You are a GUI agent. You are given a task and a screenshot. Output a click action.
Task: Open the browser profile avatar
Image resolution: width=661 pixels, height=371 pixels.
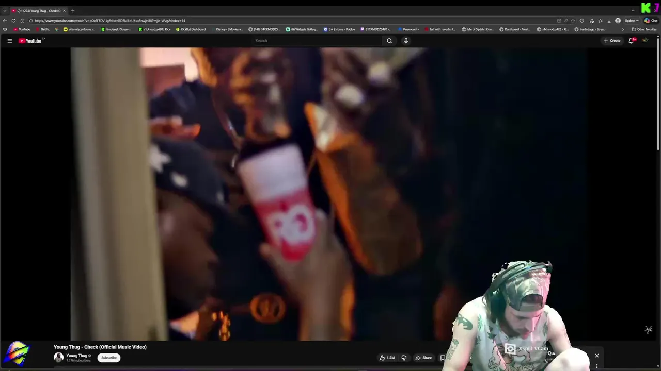point(618,21)
